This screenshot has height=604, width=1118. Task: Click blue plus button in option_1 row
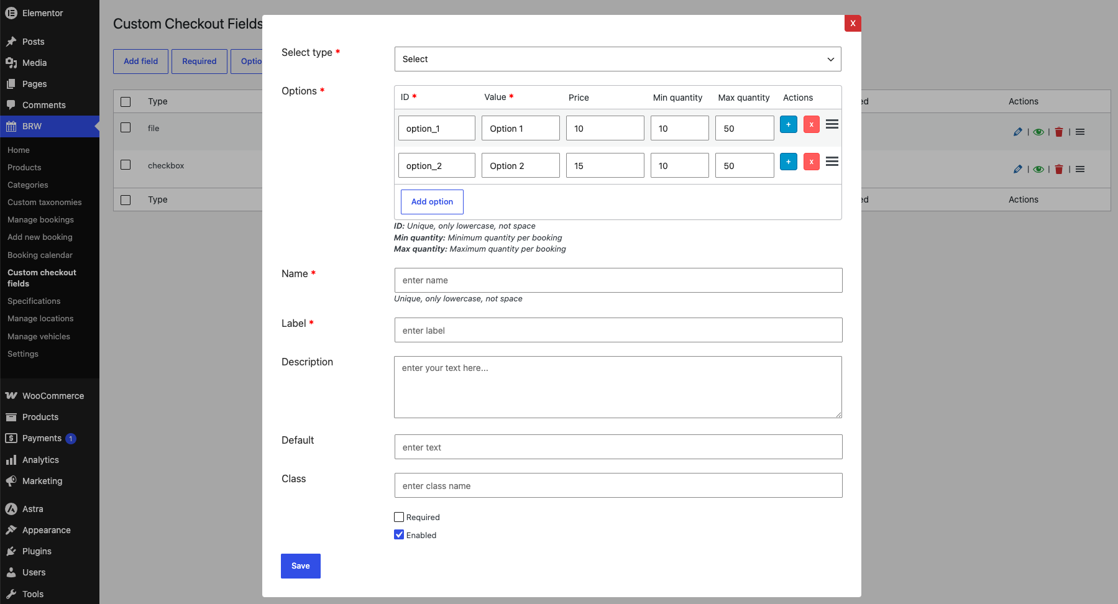789,124
